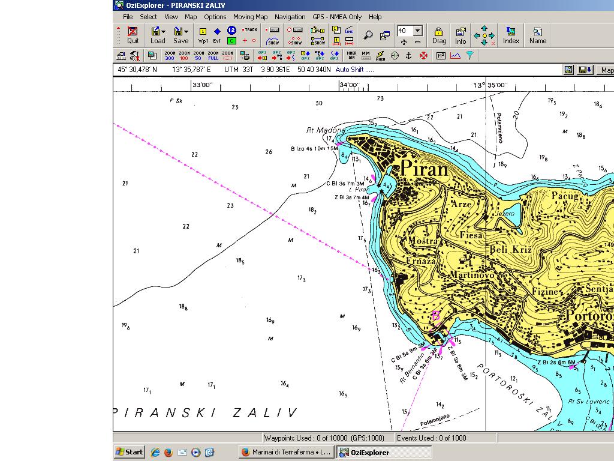This screenshot has width=614, height=461.
Task: Toggle the Drag lock button
Action: click(x=439, y=35)
